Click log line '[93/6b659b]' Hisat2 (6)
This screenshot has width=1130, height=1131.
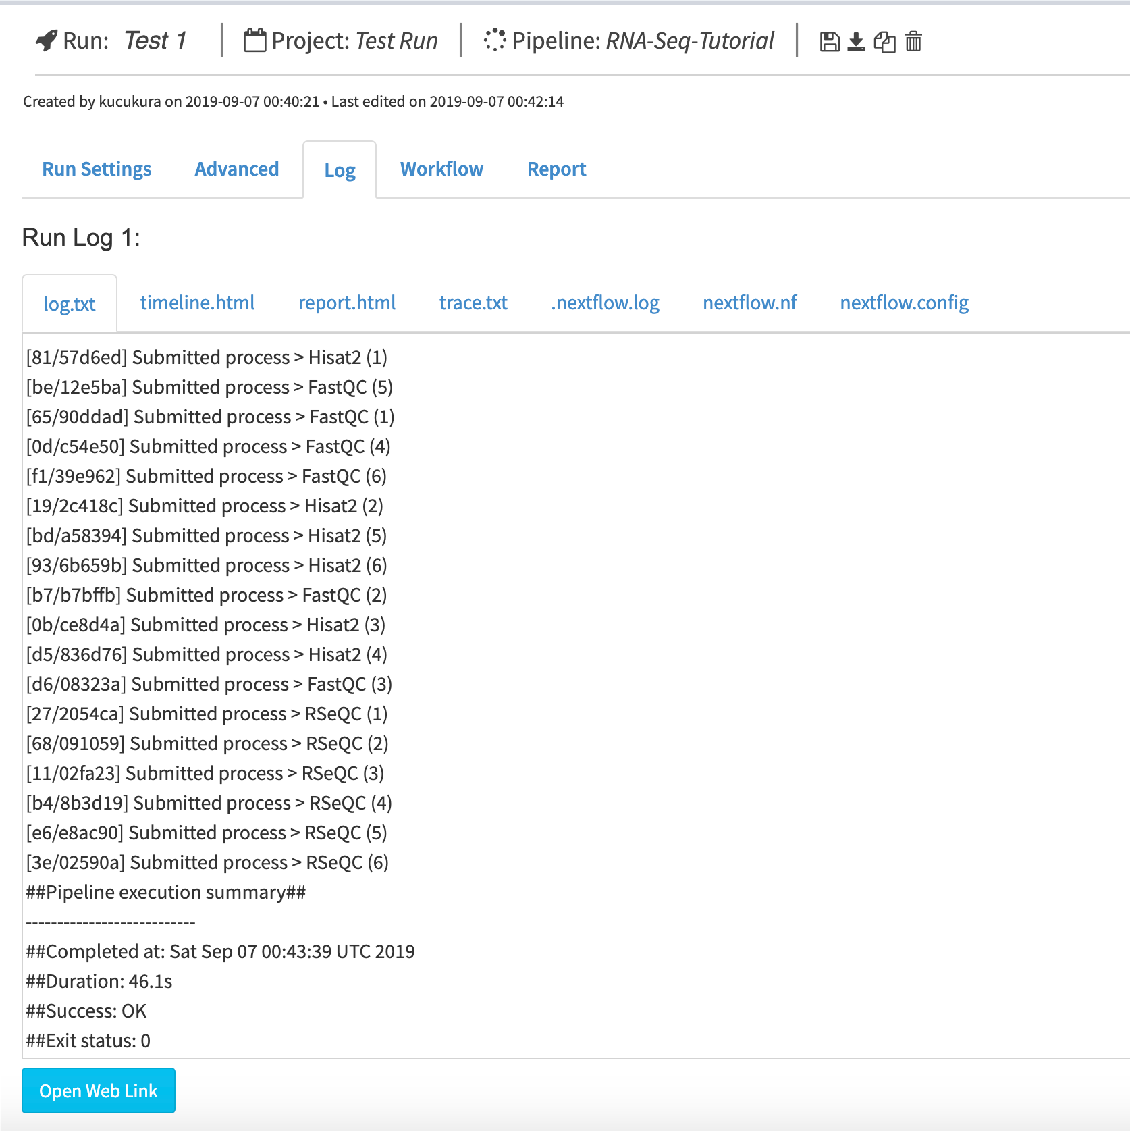click(207, 565)
